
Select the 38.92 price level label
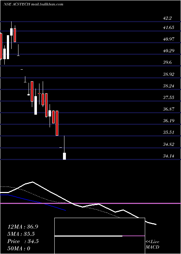coord(169,74)
